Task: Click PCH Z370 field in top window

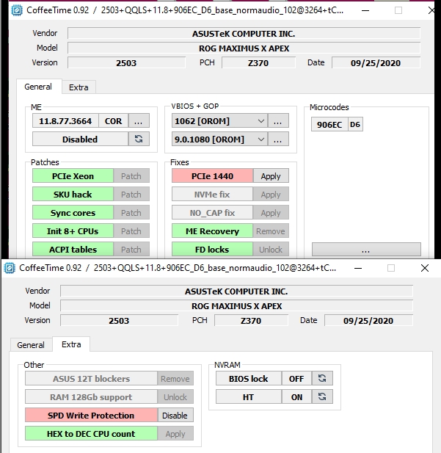Action: (258, 62)
